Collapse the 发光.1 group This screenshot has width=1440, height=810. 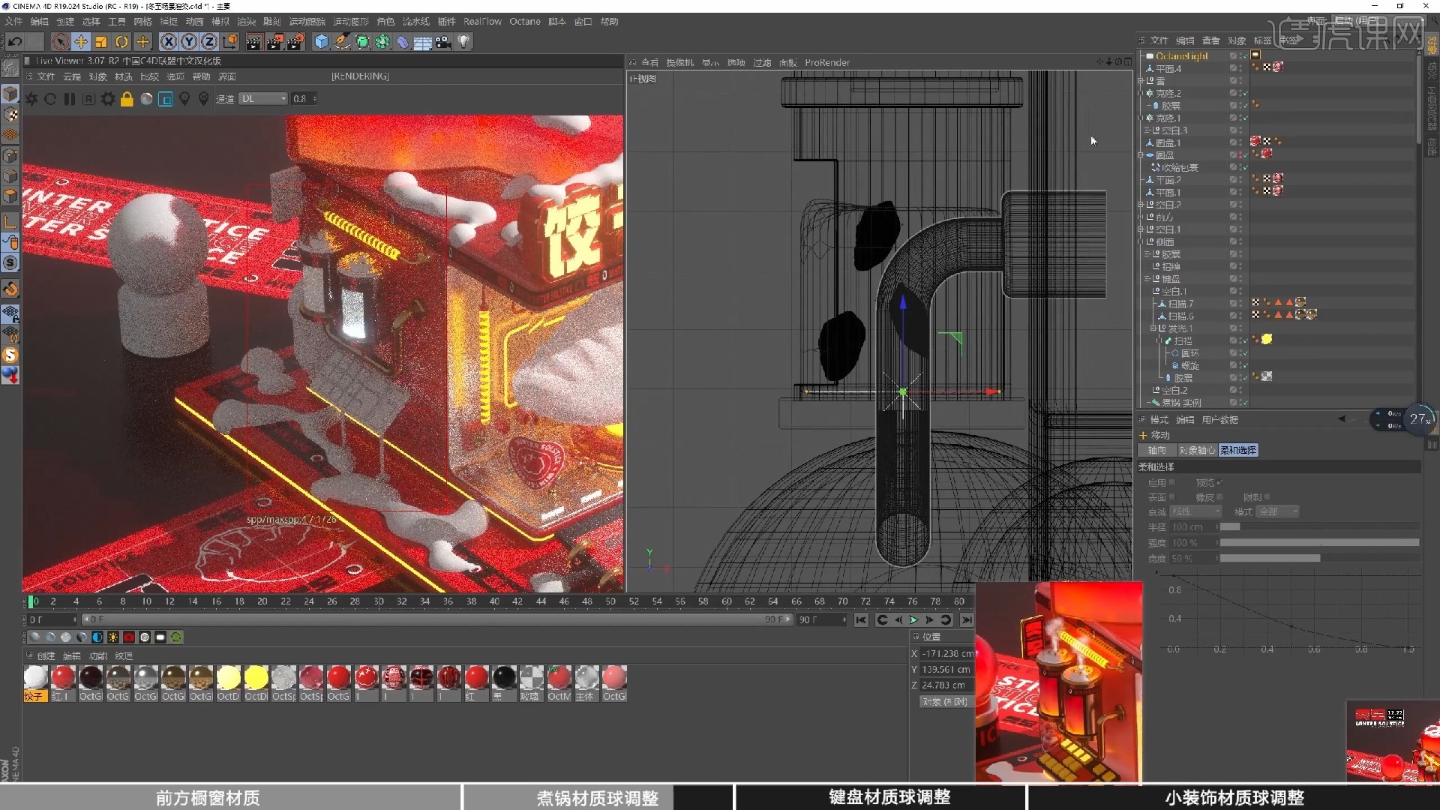point(1153,328)
